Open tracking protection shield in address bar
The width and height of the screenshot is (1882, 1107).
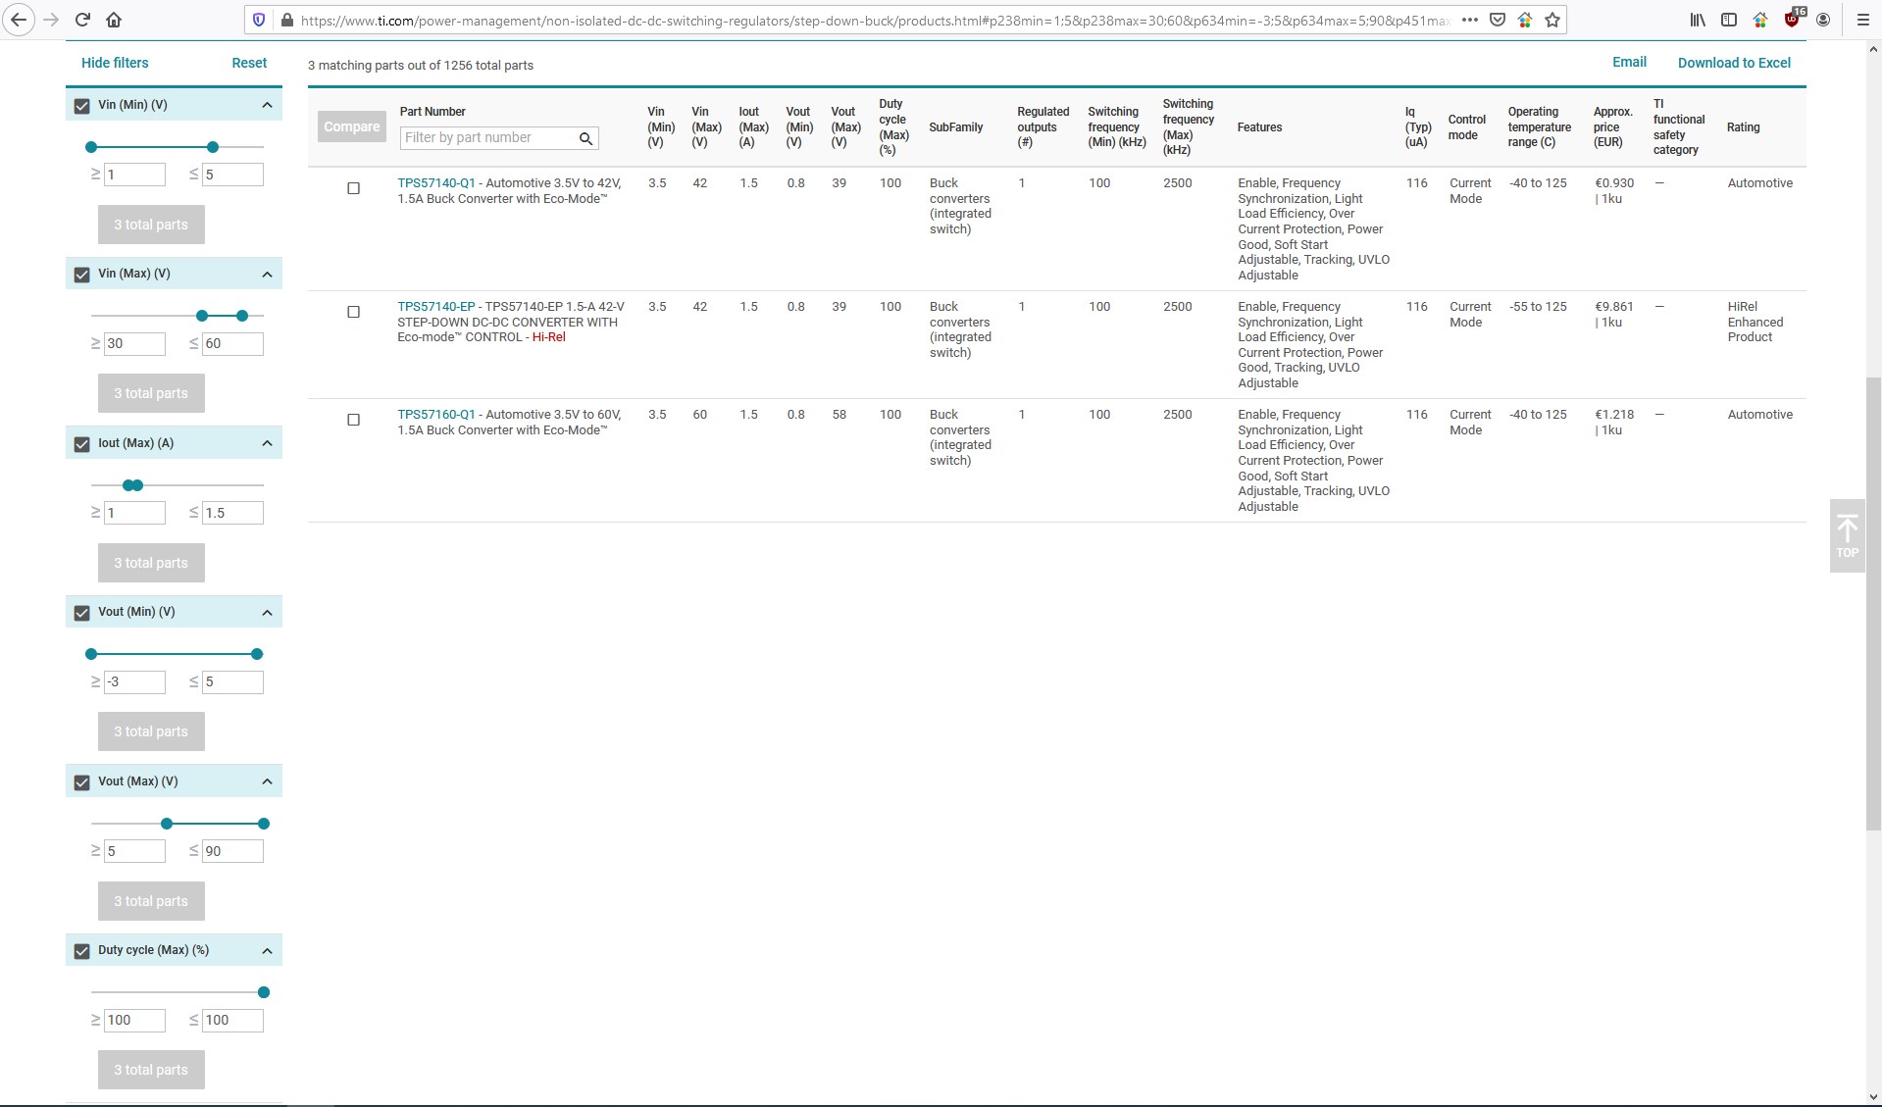click(x=259, y=20)
